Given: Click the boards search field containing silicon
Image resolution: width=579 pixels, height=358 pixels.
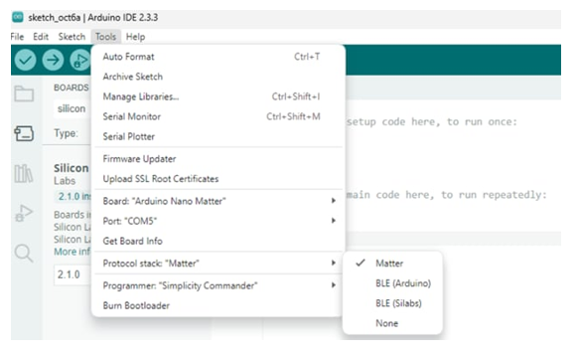Looking at the screenshot, I should click(72, 108).
